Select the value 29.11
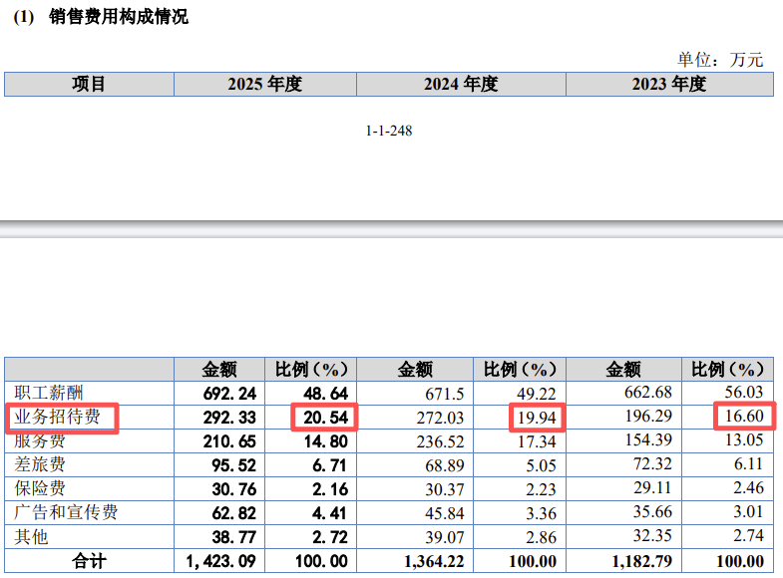 [652, 487]
